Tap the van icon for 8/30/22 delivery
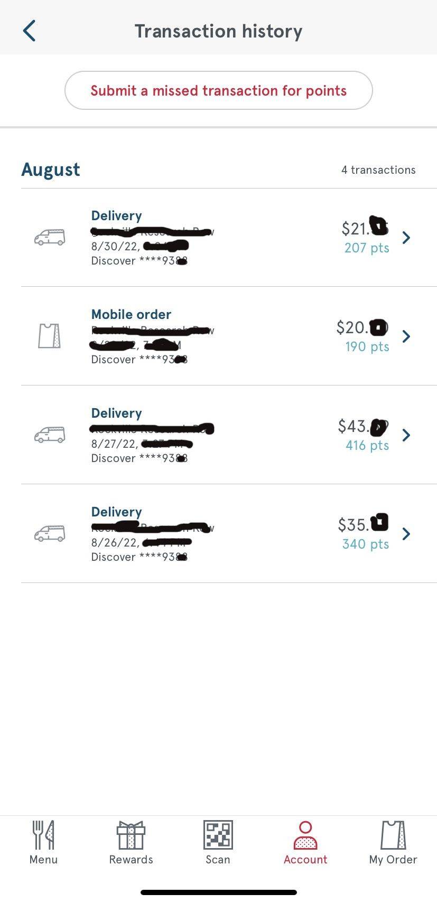Viewport: 437px width, 903px height. tap(50, 237)
